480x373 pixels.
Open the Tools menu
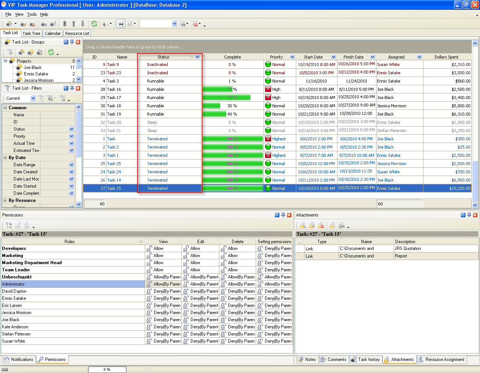pos(32,14)
